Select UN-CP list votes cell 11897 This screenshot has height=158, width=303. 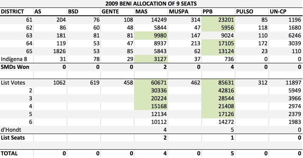point(286,83)
